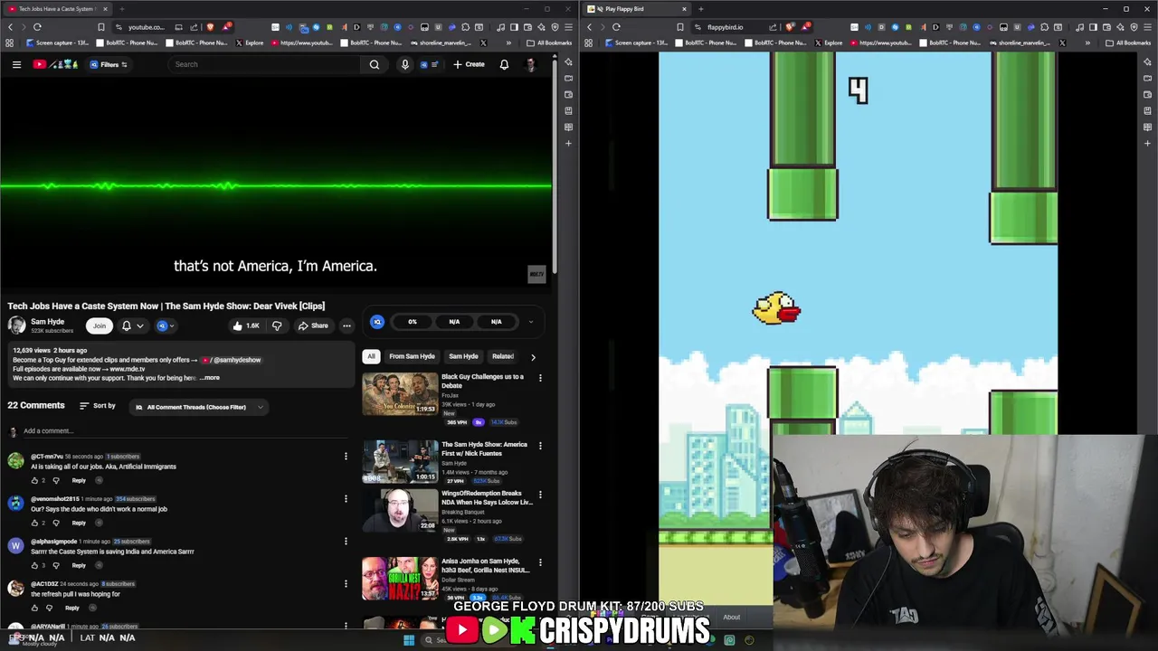The width and height of the screenshot is (1158, 651).
Task: Open All Bookmarks folder in YouTube window
Action: pyautogui.click(x=549, y=42)
